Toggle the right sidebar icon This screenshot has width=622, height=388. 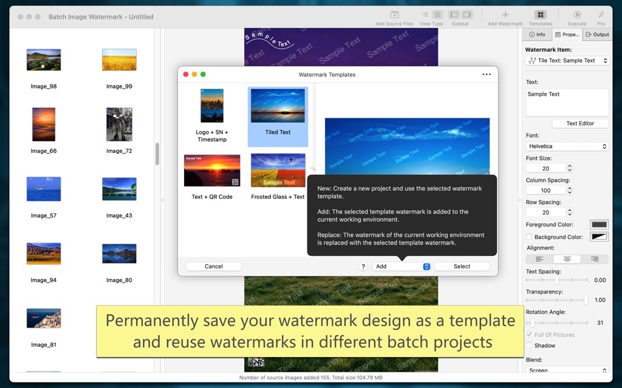point(467,15)
